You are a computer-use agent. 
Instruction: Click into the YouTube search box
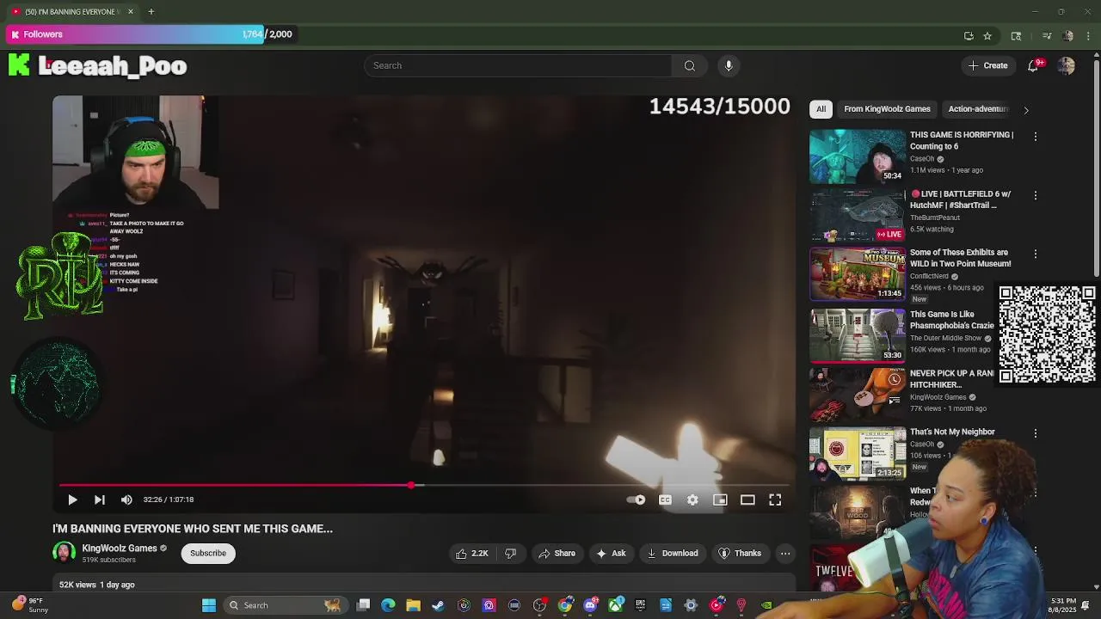click(518, 65)
